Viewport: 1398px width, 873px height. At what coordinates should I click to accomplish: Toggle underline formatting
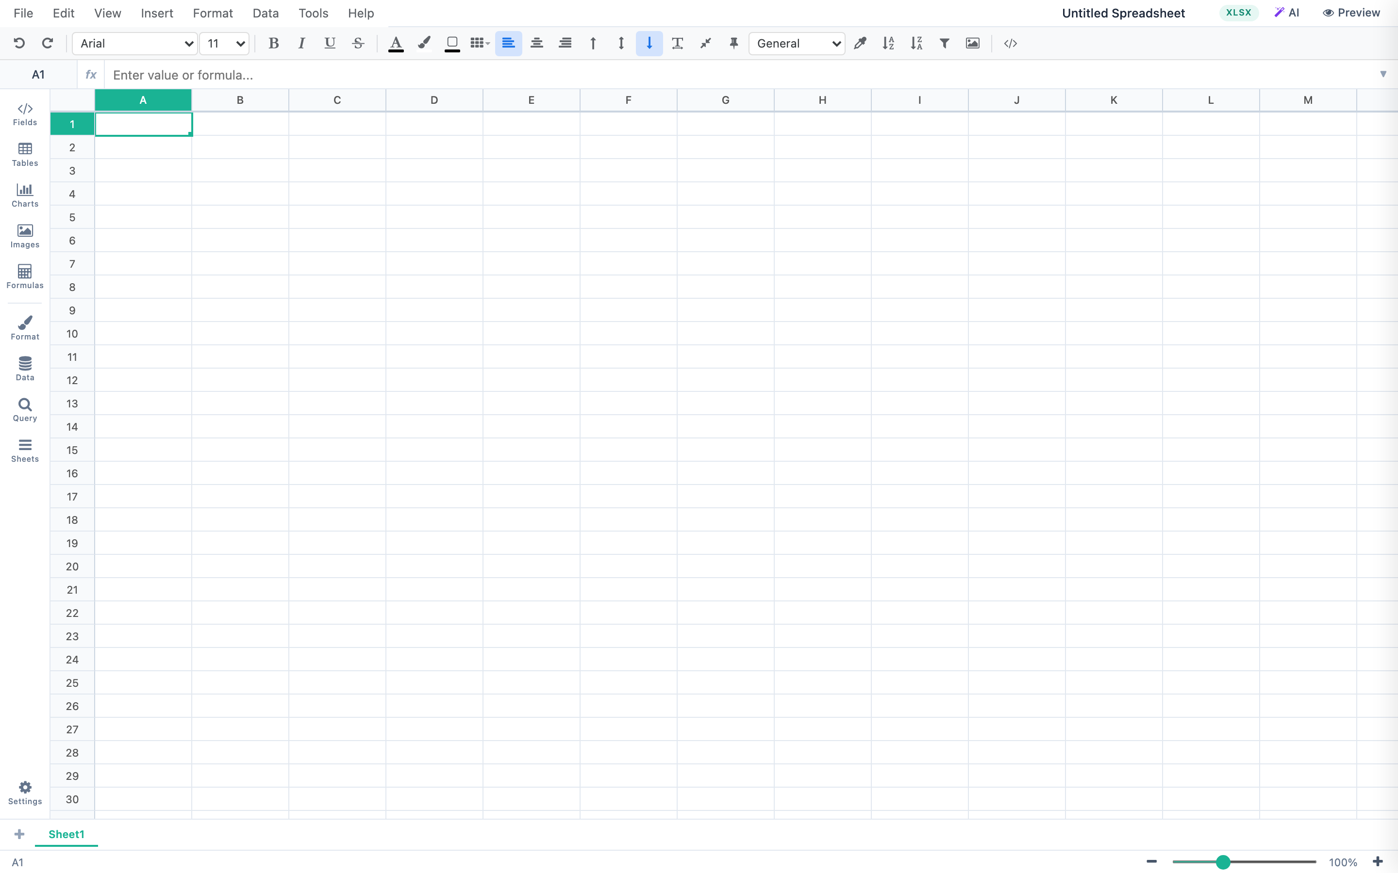(x=329, y=43)
